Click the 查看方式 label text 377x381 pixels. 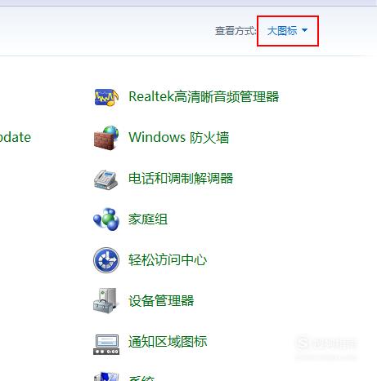pyautogui.click(x=236, y=31)
